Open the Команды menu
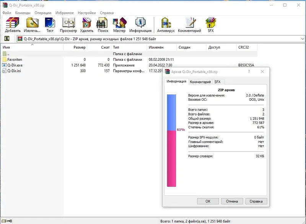 click(23, 13)
